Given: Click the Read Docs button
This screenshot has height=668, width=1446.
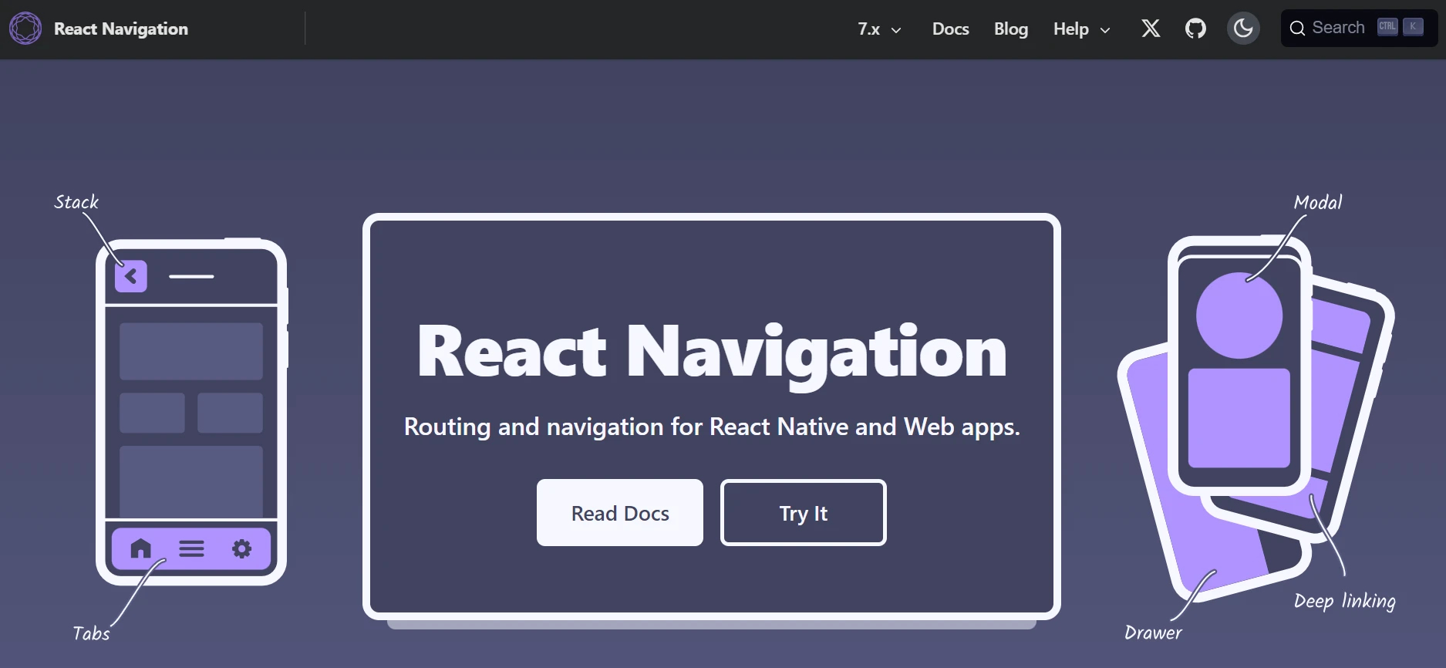Looking at the screenshot, I should (x=620, y=513).
